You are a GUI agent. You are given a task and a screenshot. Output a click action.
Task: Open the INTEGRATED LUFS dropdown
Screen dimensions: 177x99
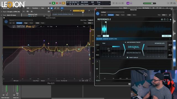point(160,43)
